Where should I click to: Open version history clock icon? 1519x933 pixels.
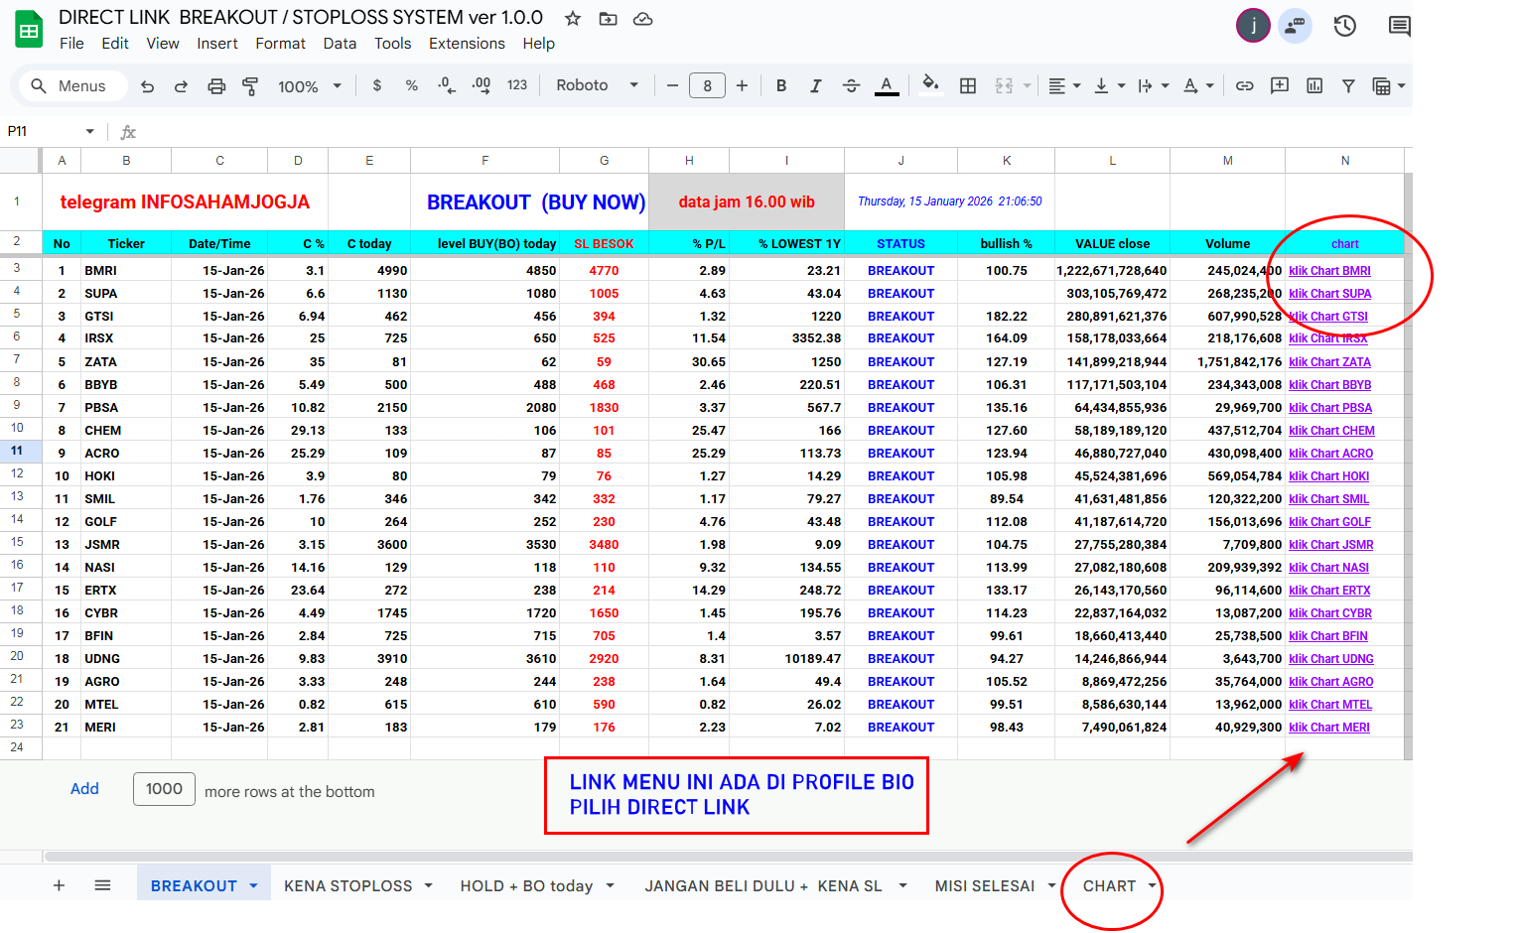pyautogui.click(x=1344, y=26)
